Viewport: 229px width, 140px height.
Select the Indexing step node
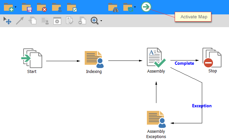[94, 59]
